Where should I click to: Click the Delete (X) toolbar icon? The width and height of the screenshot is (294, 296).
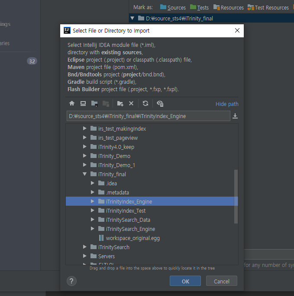[x=131, y=103]
